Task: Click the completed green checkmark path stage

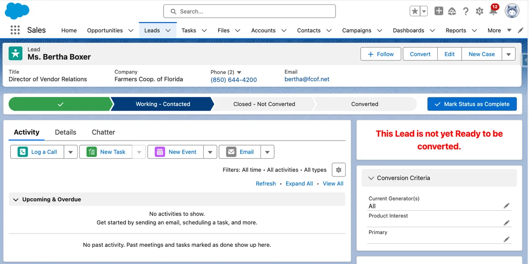Action: (x=60, y=104)
